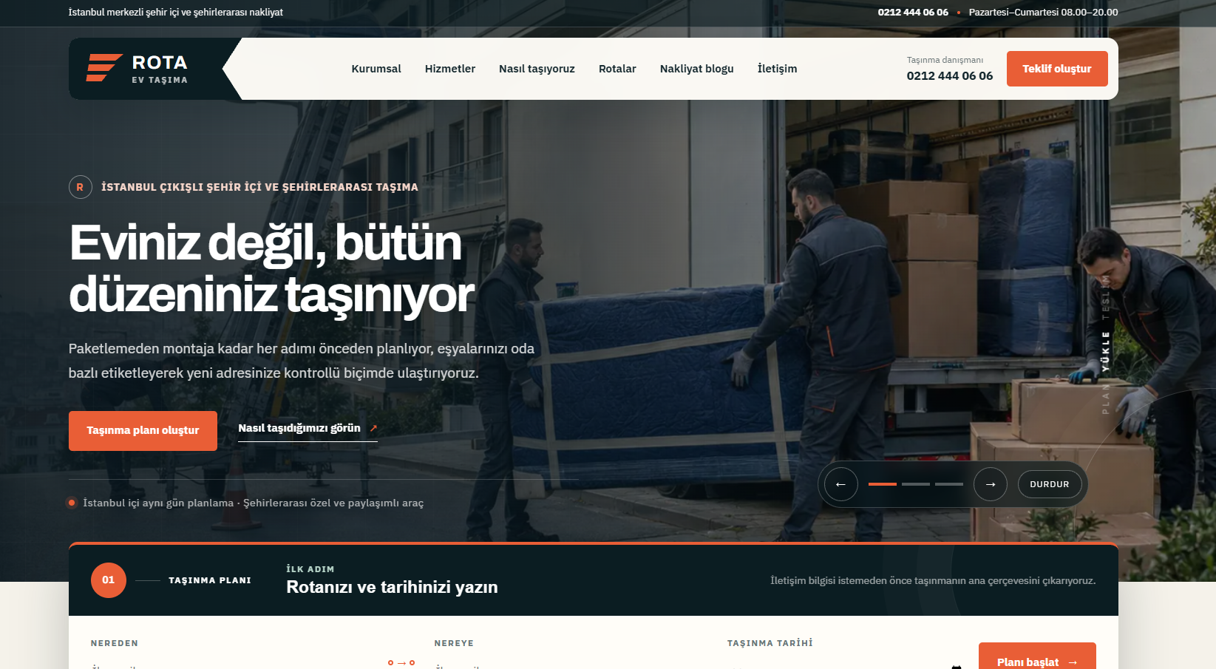
Task: Open Rotalar menu item
Action: coord(617,69)
